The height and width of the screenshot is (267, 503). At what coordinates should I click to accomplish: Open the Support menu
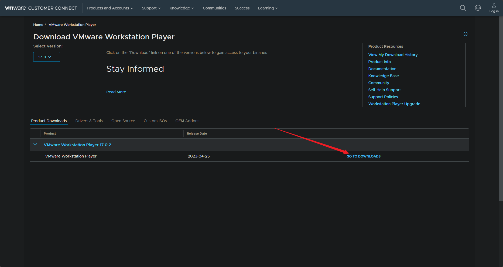coord(151,8)
